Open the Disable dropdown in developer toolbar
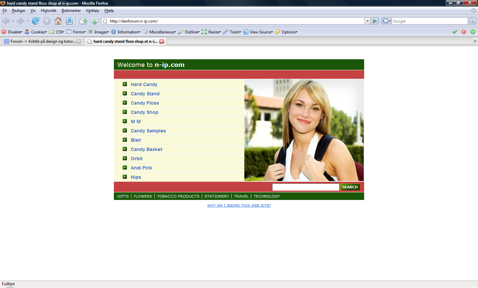The width and height of the screenshot is (478, 288). pos(12,32)
